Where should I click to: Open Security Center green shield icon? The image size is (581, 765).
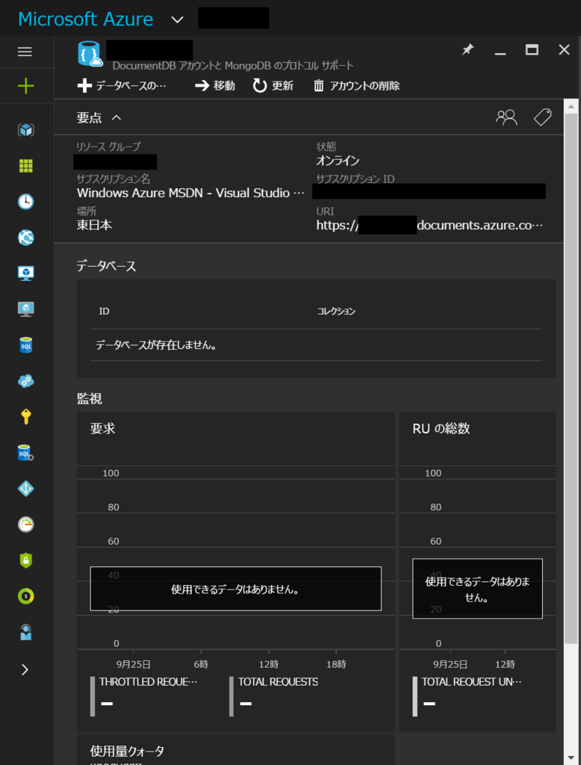click(26, 560)
